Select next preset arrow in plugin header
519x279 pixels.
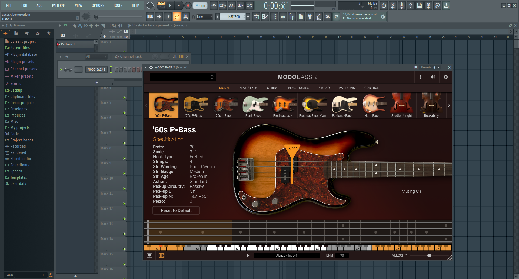tap(438, 68)
